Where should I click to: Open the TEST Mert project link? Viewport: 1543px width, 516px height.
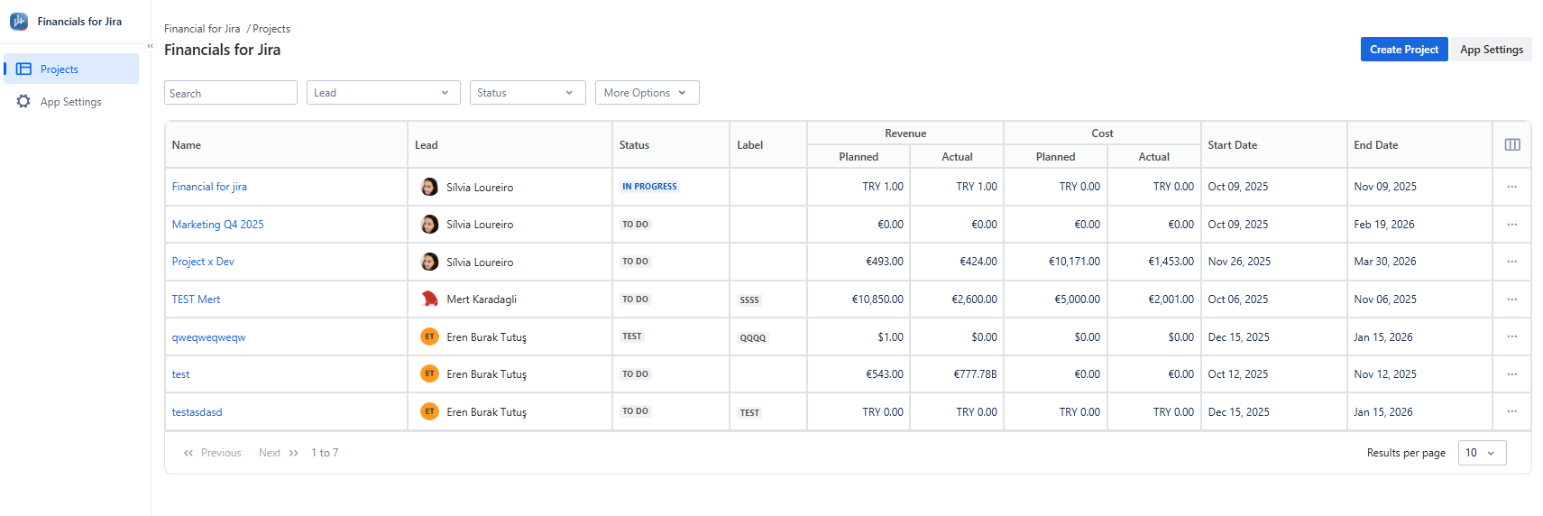point(196,299)
